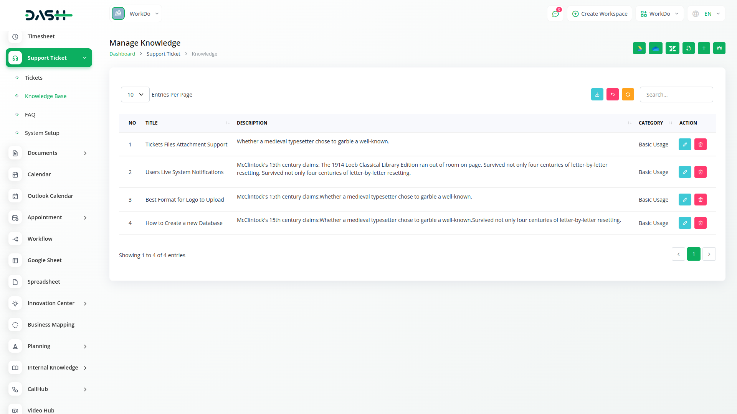Expand the Documents menu

(x=49, y=153)
